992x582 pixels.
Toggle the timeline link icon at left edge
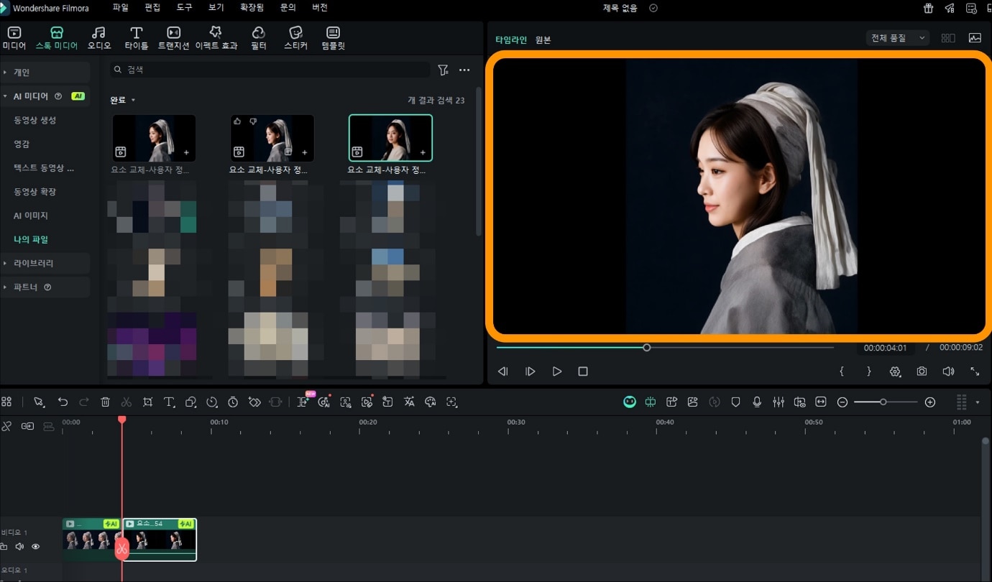(x=6, y=426)
